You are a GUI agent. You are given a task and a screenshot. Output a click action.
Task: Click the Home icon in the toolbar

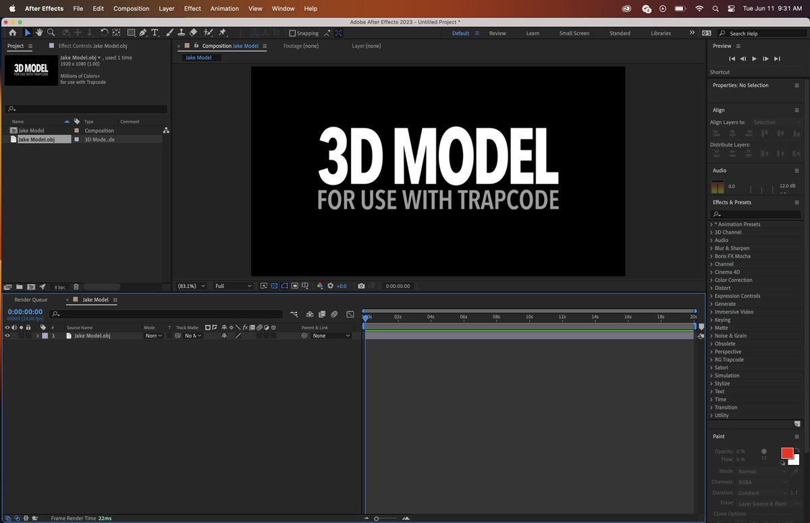tap(12, 32)
